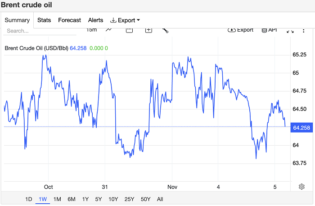Click the calendar date range icon
This screenshot has height=206, width=315.
point(129,30)
